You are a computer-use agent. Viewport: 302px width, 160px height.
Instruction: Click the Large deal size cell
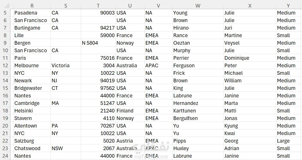(288, 141)
